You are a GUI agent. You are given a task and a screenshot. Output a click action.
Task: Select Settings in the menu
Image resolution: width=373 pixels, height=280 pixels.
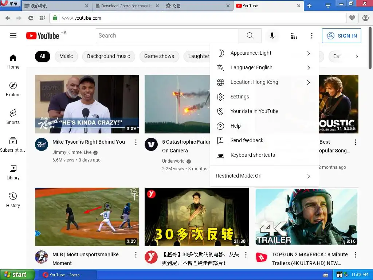point(264,97)
